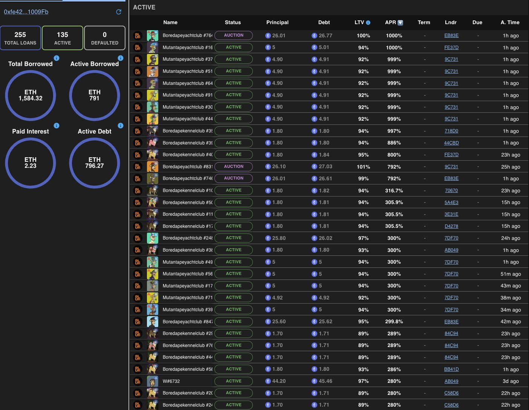Open the Boredapeyachtclub #746 NFT thumbnail

(x=153, y=178)
